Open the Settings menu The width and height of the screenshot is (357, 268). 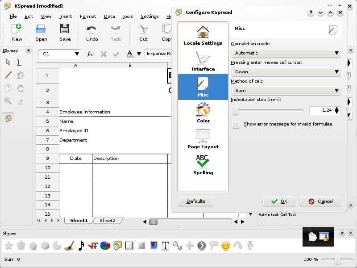pos(149,17)
